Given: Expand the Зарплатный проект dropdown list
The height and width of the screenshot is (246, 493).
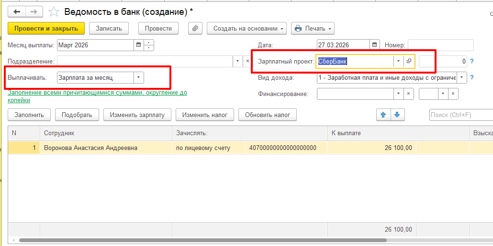Looking at the screenshot, I should [398, 61].
